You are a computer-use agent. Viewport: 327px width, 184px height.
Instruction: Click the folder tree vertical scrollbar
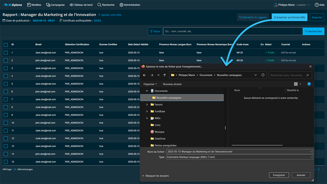click(x=225, y=128)
